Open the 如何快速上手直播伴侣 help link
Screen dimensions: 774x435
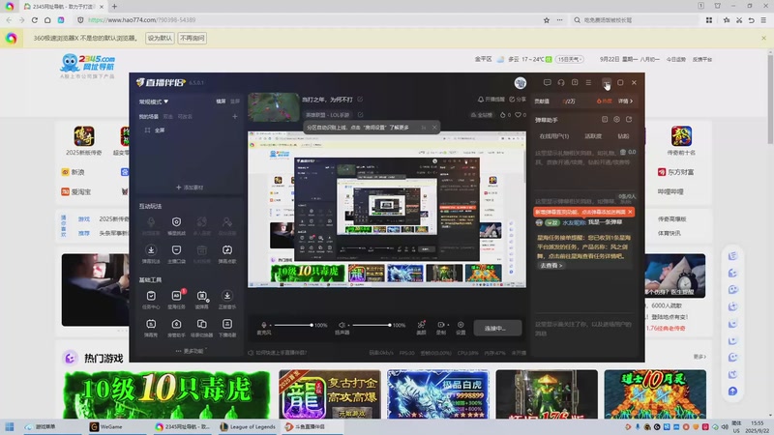(277, 353)
